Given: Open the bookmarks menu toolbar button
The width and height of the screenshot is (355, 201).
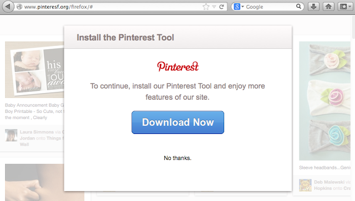Looking at the screenshot, I should 346,7.
